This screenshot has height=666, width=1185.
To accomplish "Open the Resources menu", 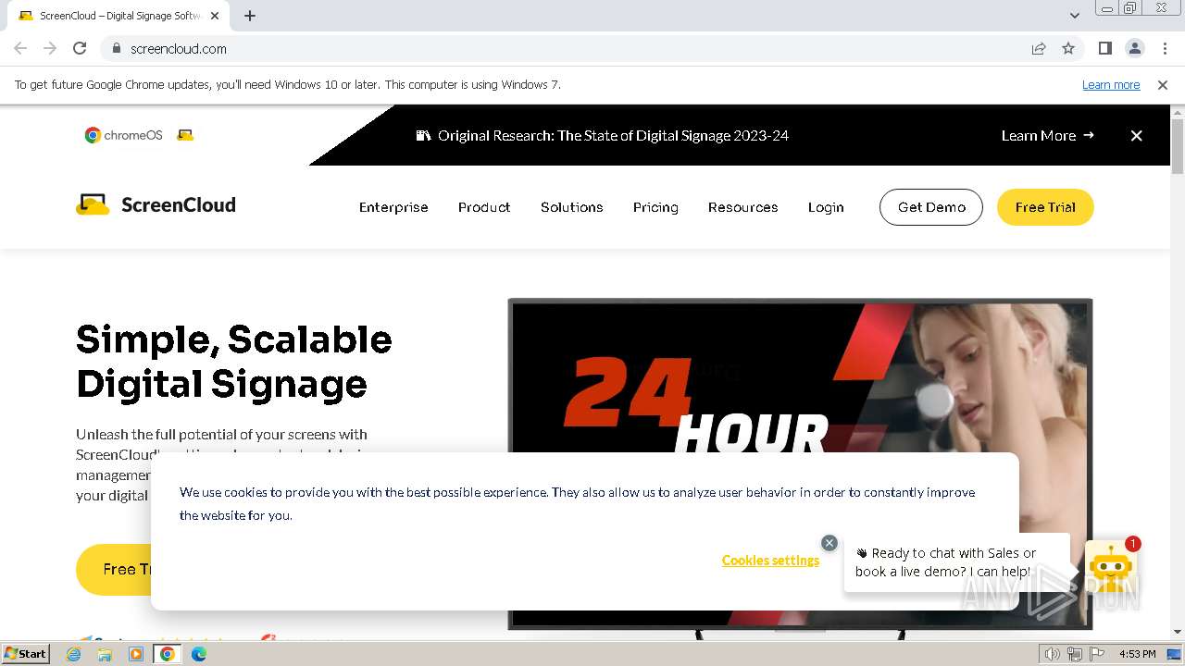I will 742,207.
